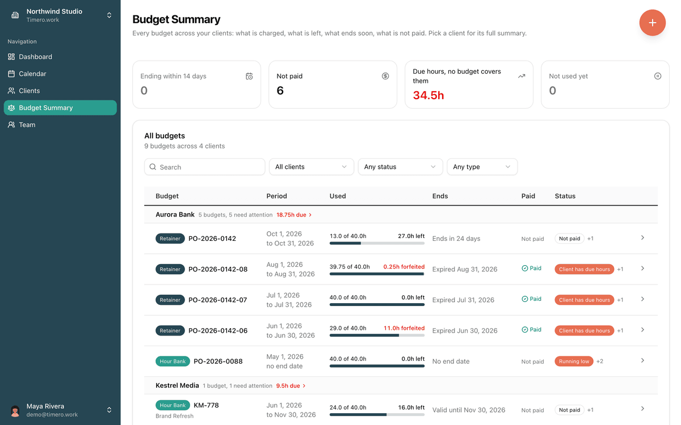This screenshot has height=425, width=681.
Task: Click into the Search budgets field
Action: coord(205,167)
